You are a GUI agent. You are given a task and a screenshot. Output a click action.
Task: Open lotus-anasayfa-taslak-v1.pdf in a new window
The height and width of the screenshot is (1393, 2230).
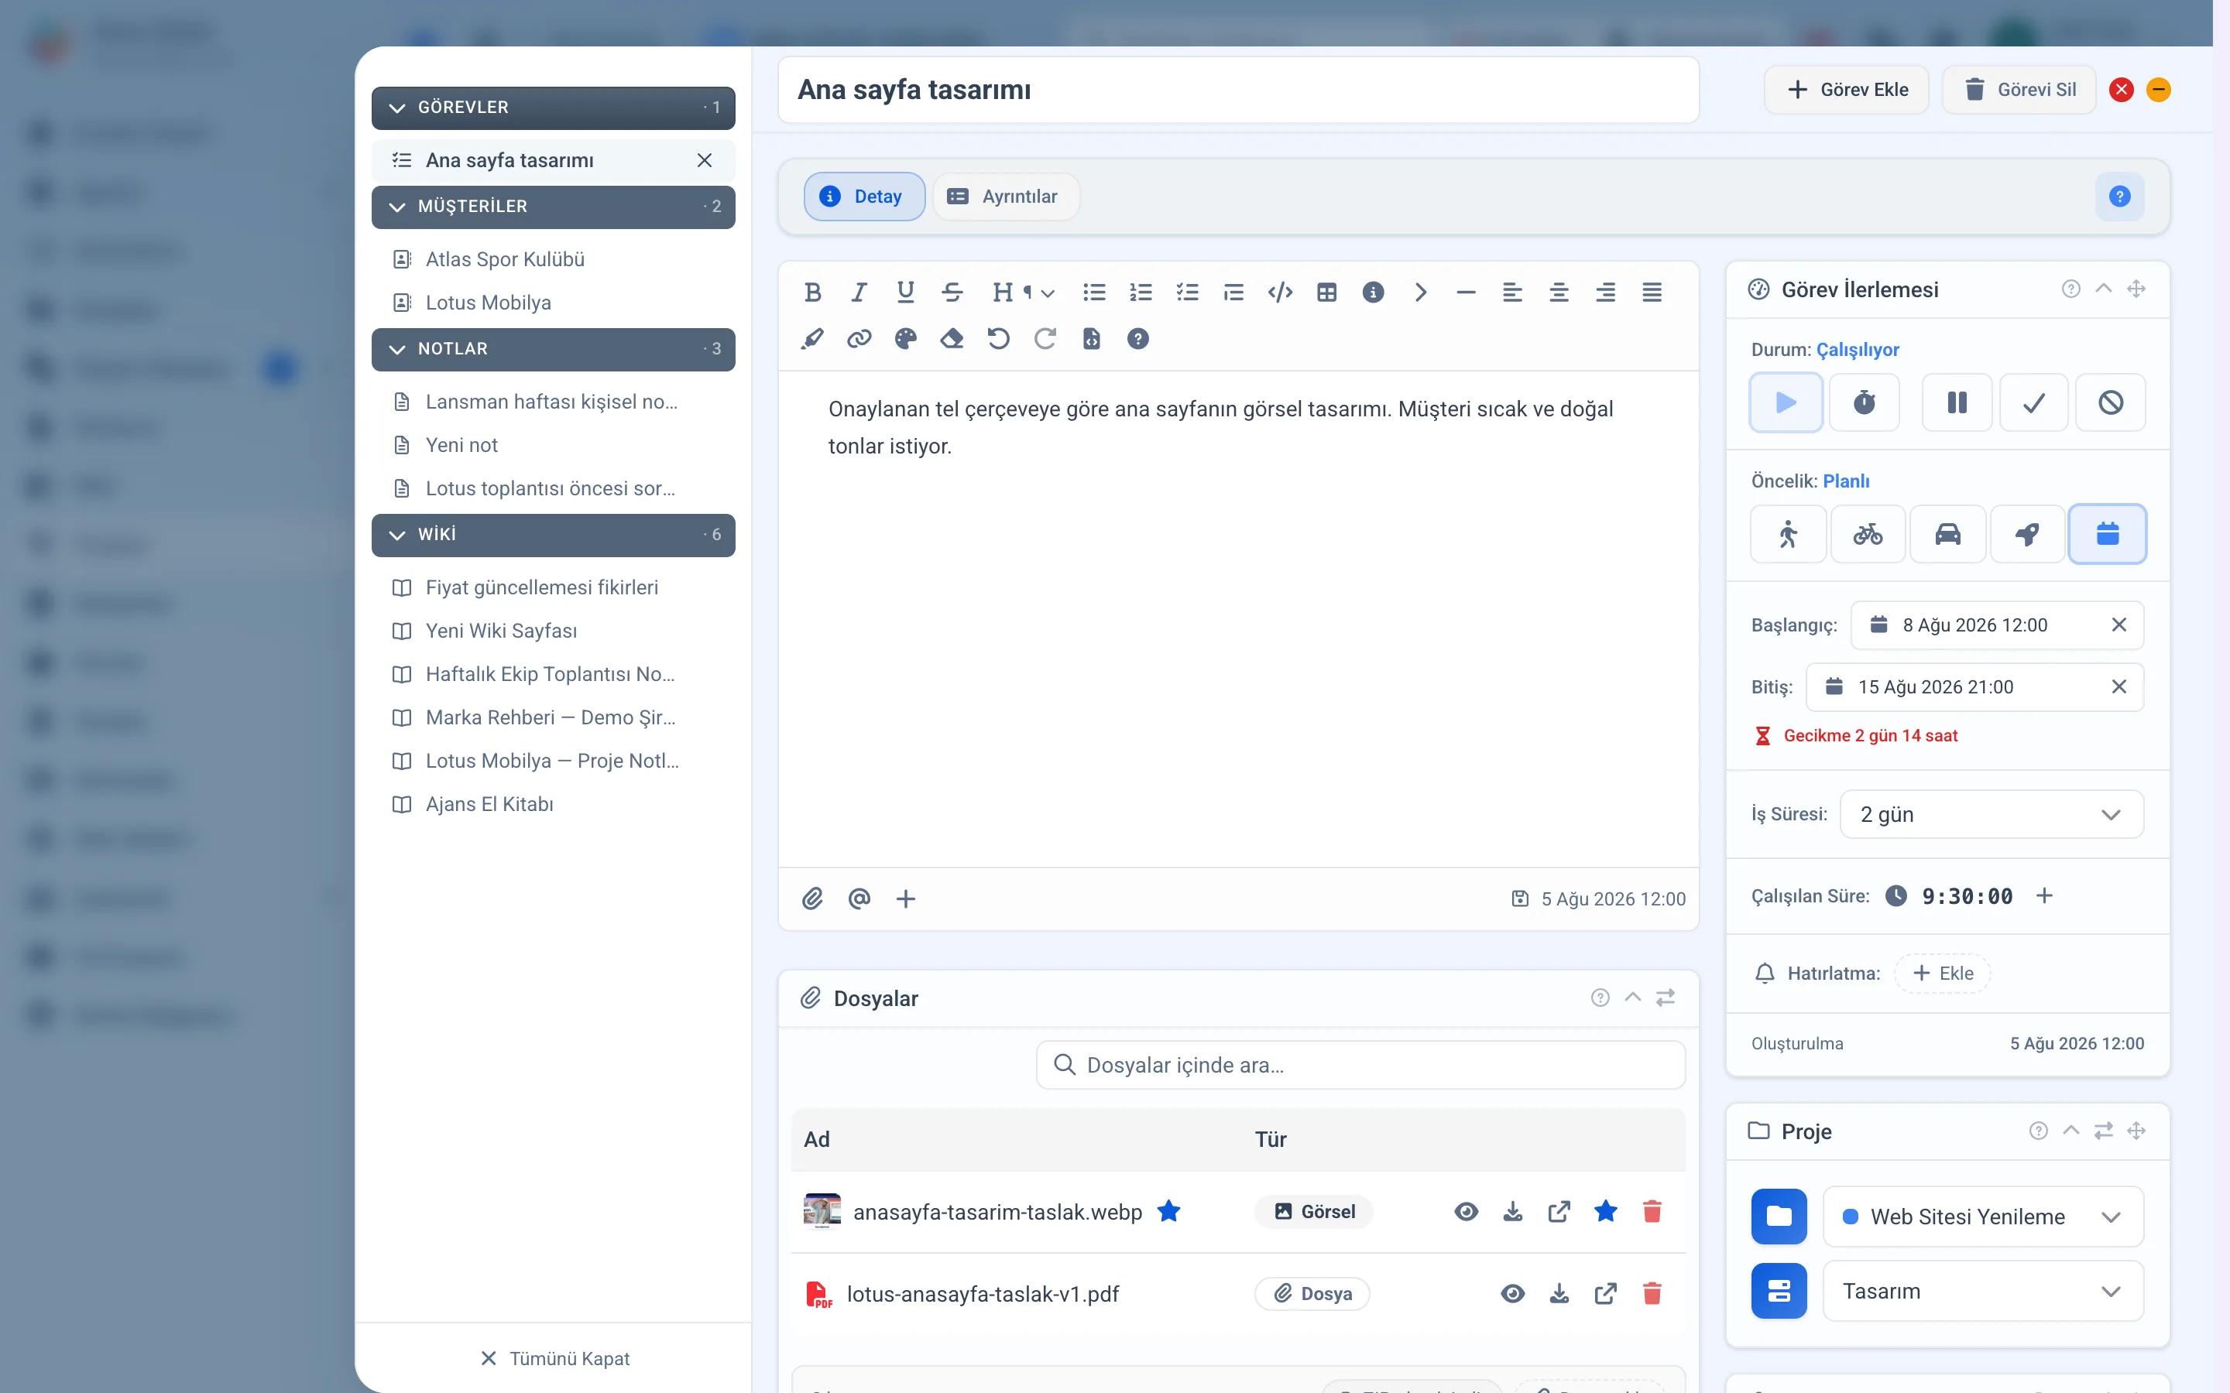1605,1293
